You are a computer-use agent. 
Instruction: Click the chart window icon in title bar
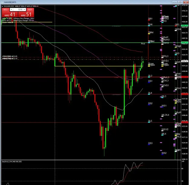[x=2, y=2]
